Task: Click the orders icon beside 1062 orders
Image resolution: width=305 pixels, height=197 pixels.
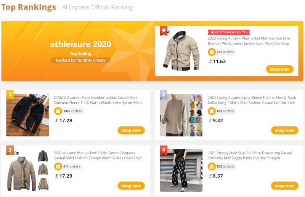Action: point(58,111)
